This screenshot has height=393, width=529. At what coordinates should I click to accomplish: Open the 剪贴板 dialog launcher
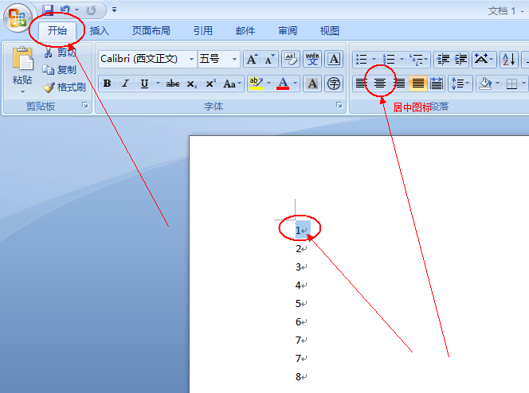pyautogui.click(x=85, y=105)
